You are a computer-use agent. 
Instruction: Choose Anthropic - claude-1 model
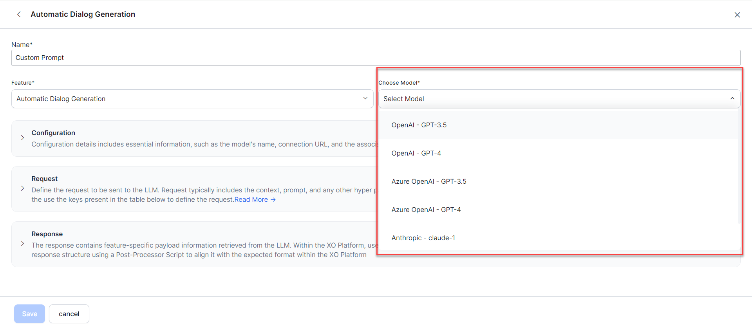click(423, 238)
